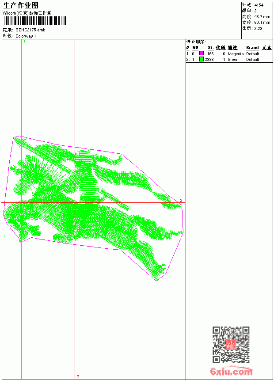Click the St. column header
Image resolution: width=274 pixels, height=380 pixels.
pos(210,48)
